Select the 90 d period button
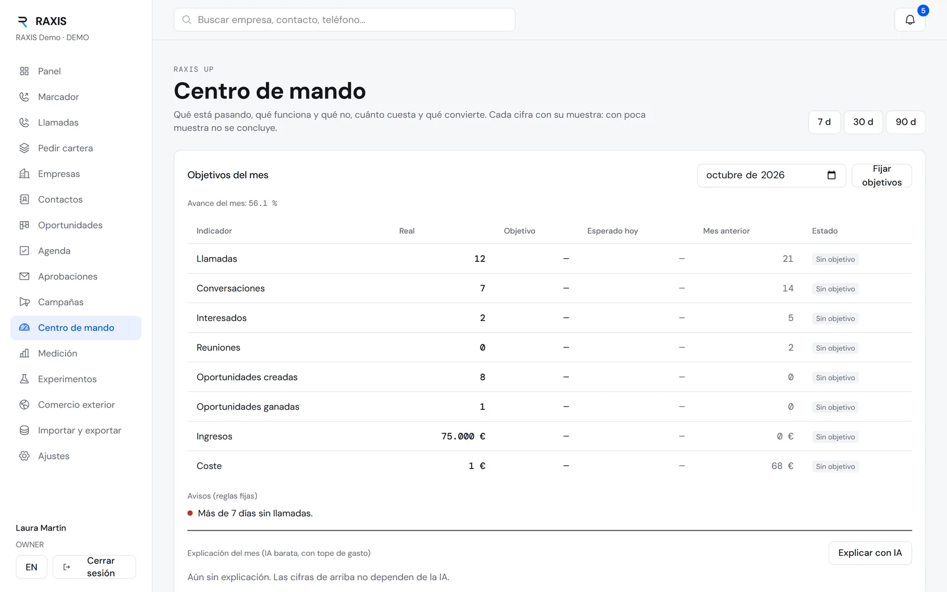This screenshot has width=947, height=592. point(906,122)
